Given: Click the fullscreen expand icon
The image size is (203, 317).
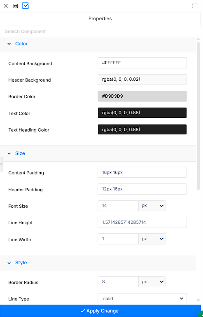Looking at the screenshot, I should (x=195, y=6).
